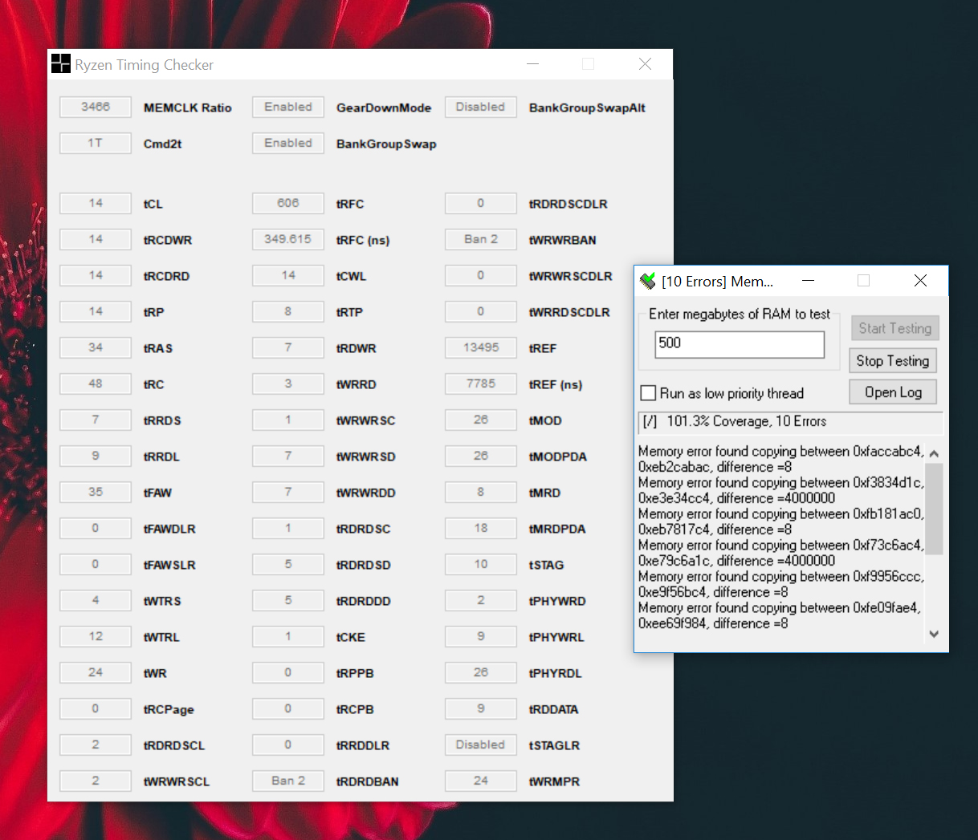
Task: Select the tSTAG value 10
Action: tap(481, 564)
